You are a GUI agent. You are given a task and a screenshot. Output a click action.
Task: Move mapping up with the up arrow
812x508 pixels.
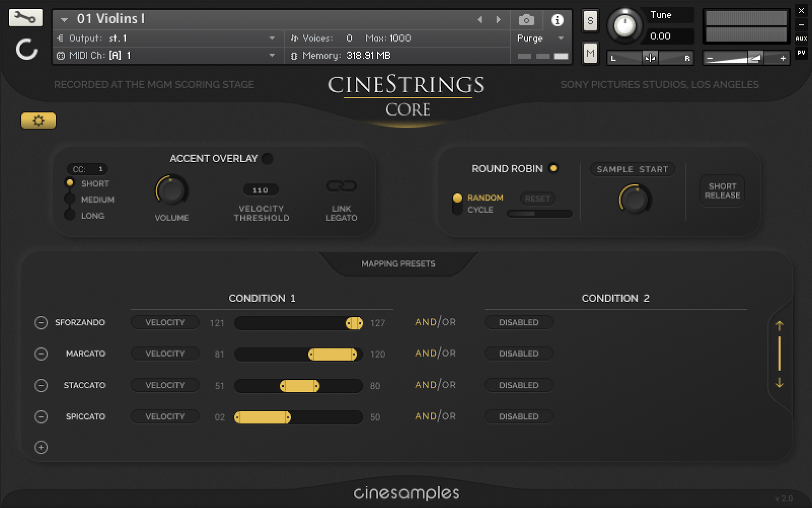coord(780,325)
